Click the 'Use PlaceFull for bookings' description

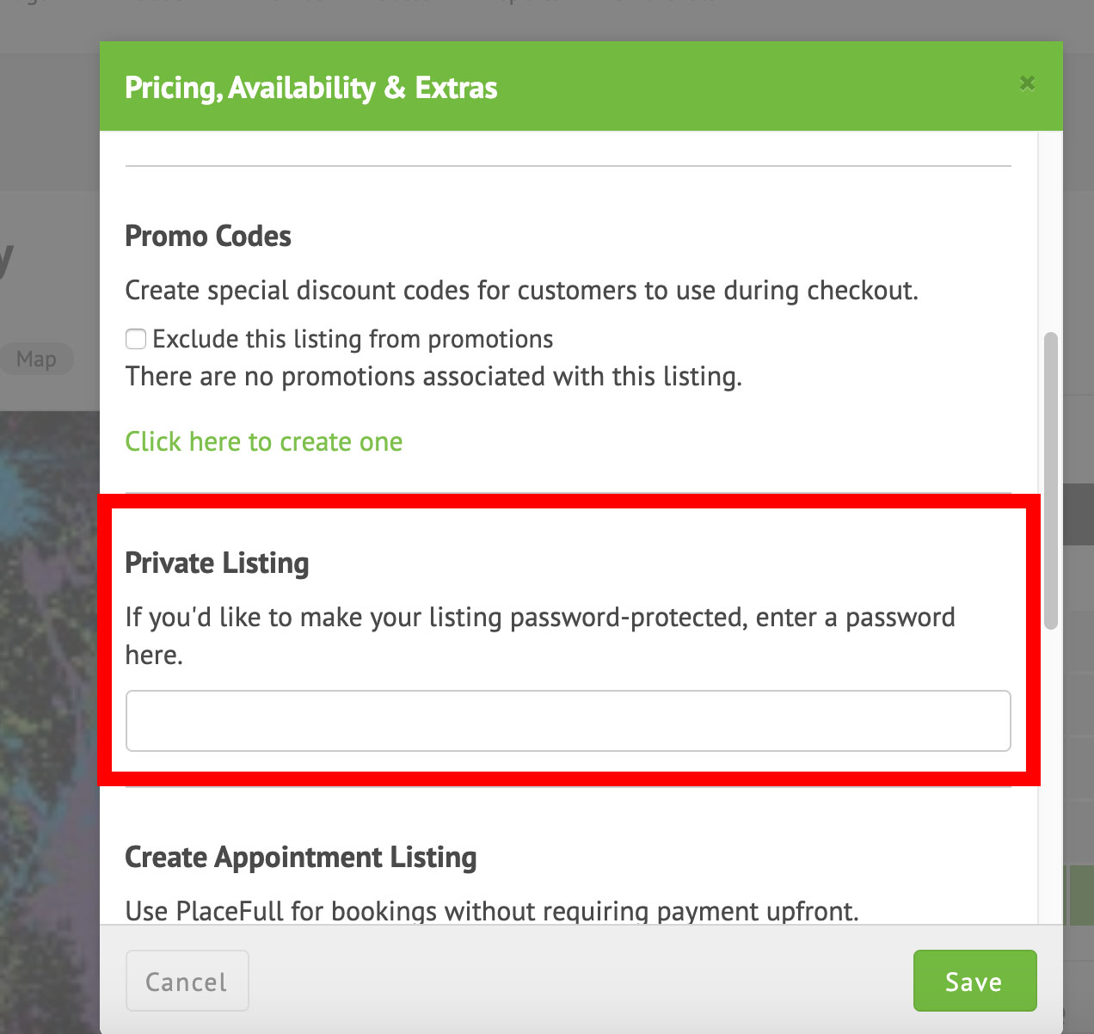pyautogui.click(x=492, y=910)
